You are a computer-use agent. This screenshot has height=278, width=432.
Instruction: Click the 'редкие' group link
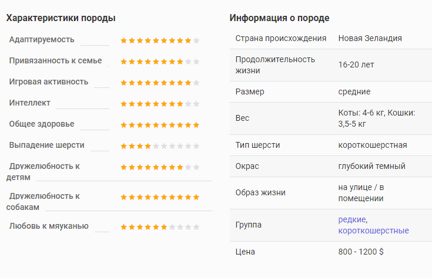[x=353, y=219]
